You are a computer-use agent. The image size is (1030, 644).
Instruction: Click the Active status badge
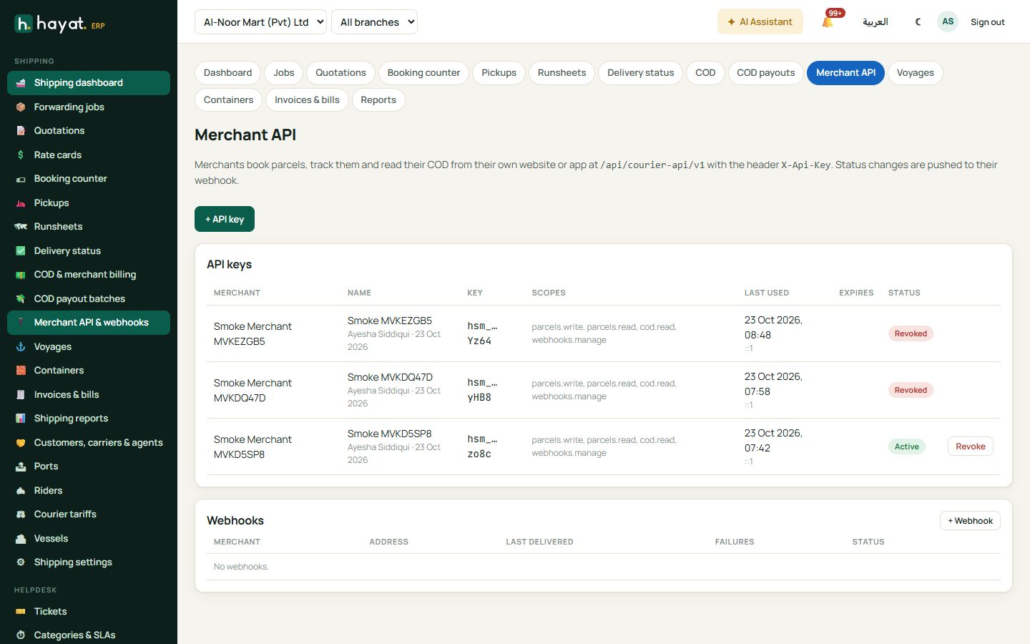(x=906, y=447)
